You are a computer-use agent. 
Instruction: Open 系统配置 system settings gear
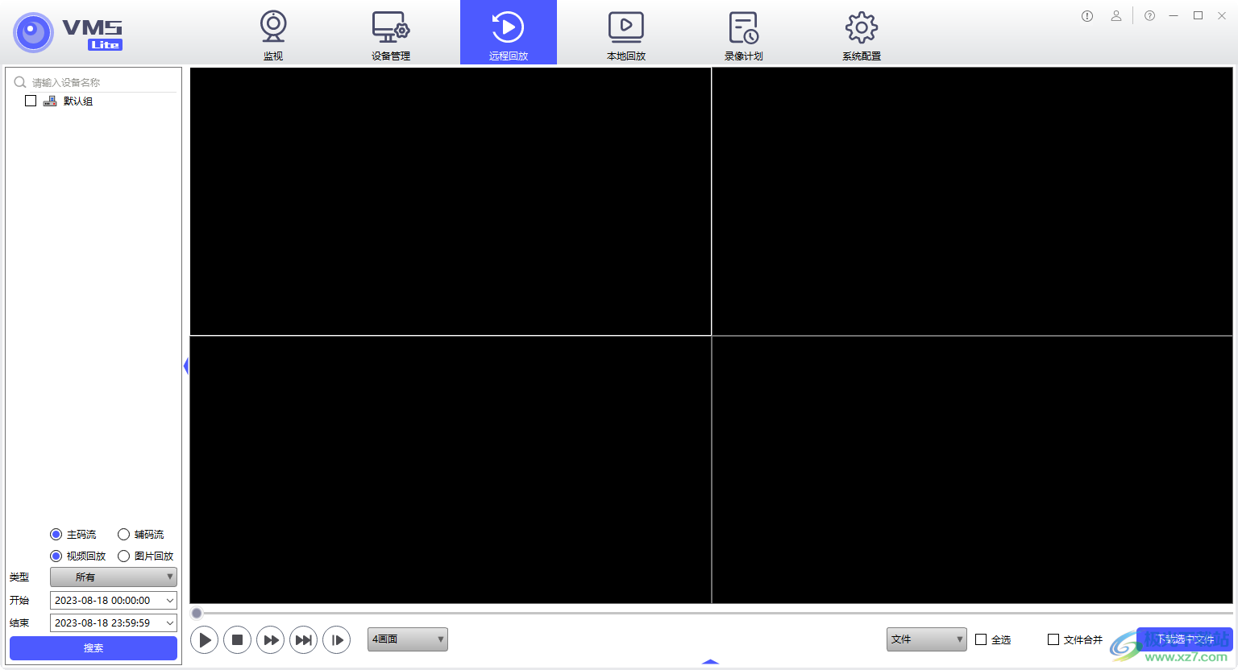(861, 34)
